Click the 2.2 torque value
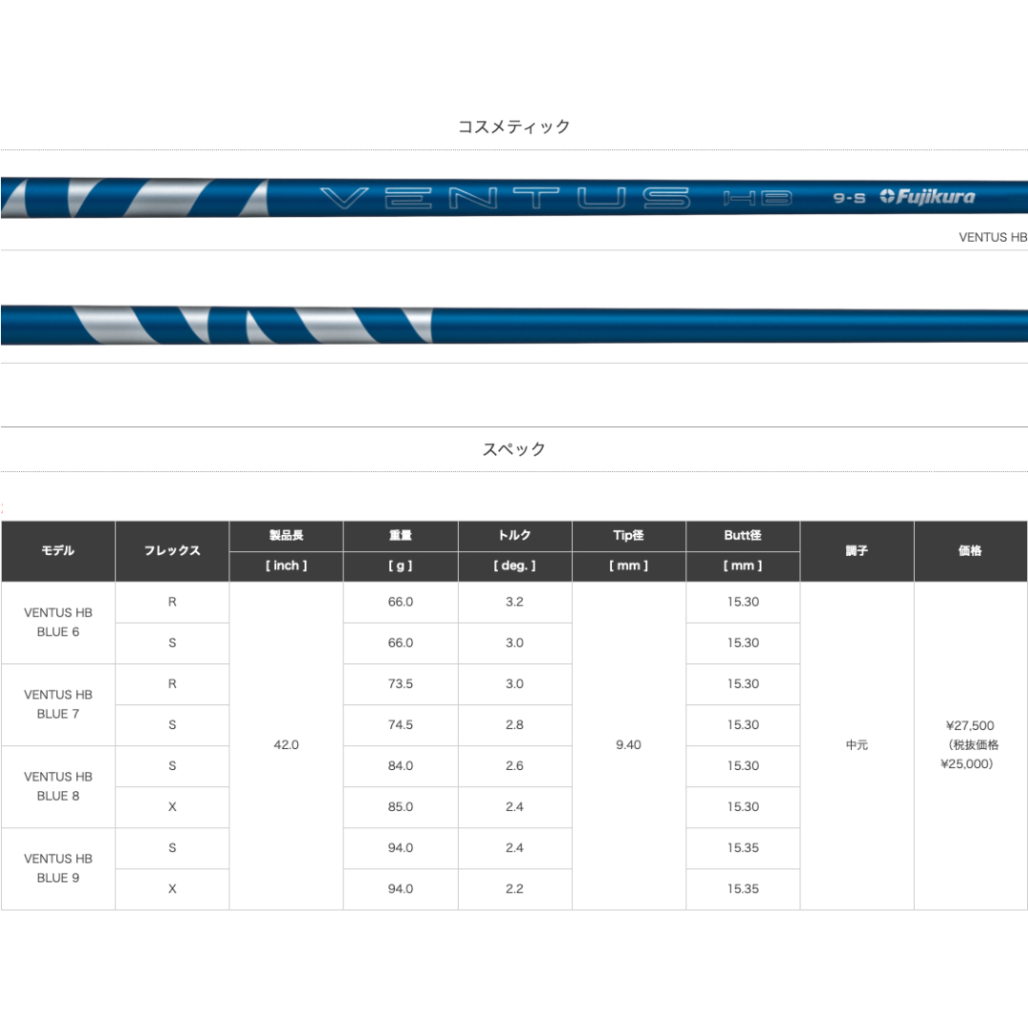Screen dimensions: 1028x1028 coord(514,888)
